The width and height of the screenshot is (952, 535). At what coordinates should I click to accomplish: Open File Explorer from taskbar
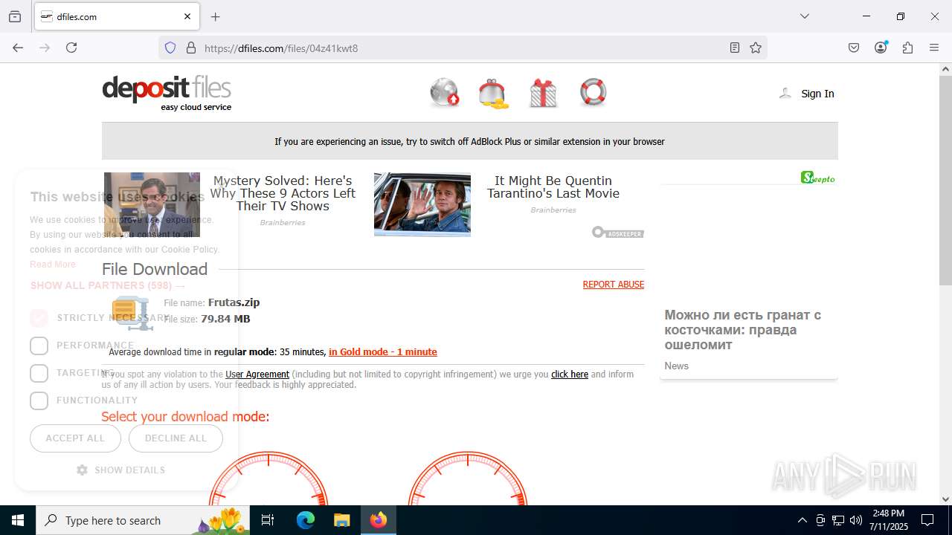pyautogui.click(x=341, y=520)
